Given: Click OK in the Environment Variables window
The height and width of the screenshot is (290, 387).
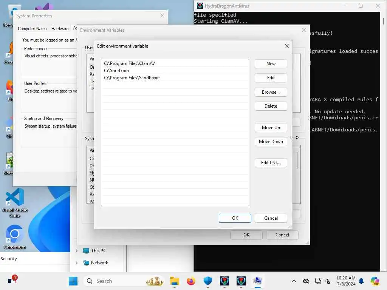Looking at the screenshot, I should (x=246, y=235).
